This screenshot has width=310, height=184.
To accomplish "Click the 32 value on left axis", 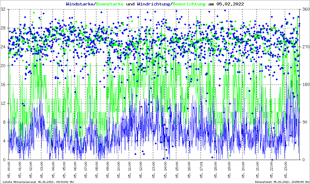I will tap(4, 9).
